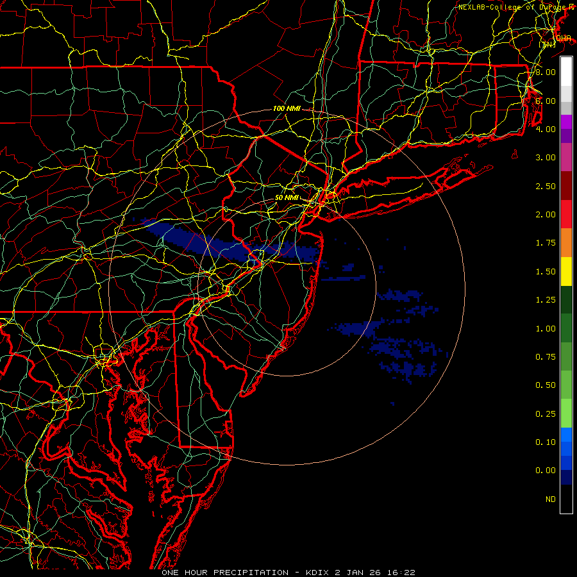Click the "0.50" legend value

[546, 385]
